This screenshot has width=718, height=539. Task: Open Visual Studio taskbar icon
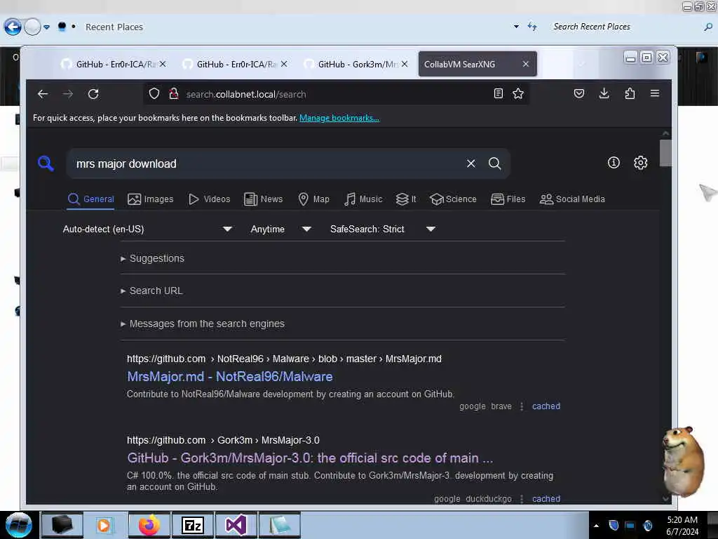(x=236, y=525)
